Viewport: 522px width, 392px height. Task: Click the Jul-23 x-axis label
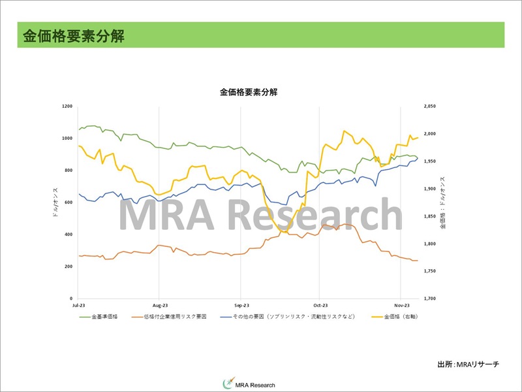tap(78, 305)
